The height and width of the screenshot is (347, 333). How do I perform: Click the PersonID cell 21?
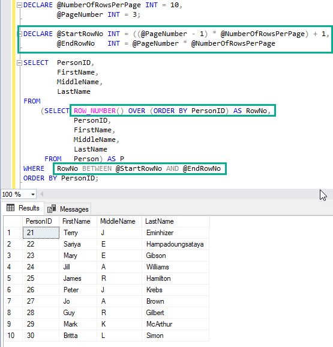tap(41, 233)
